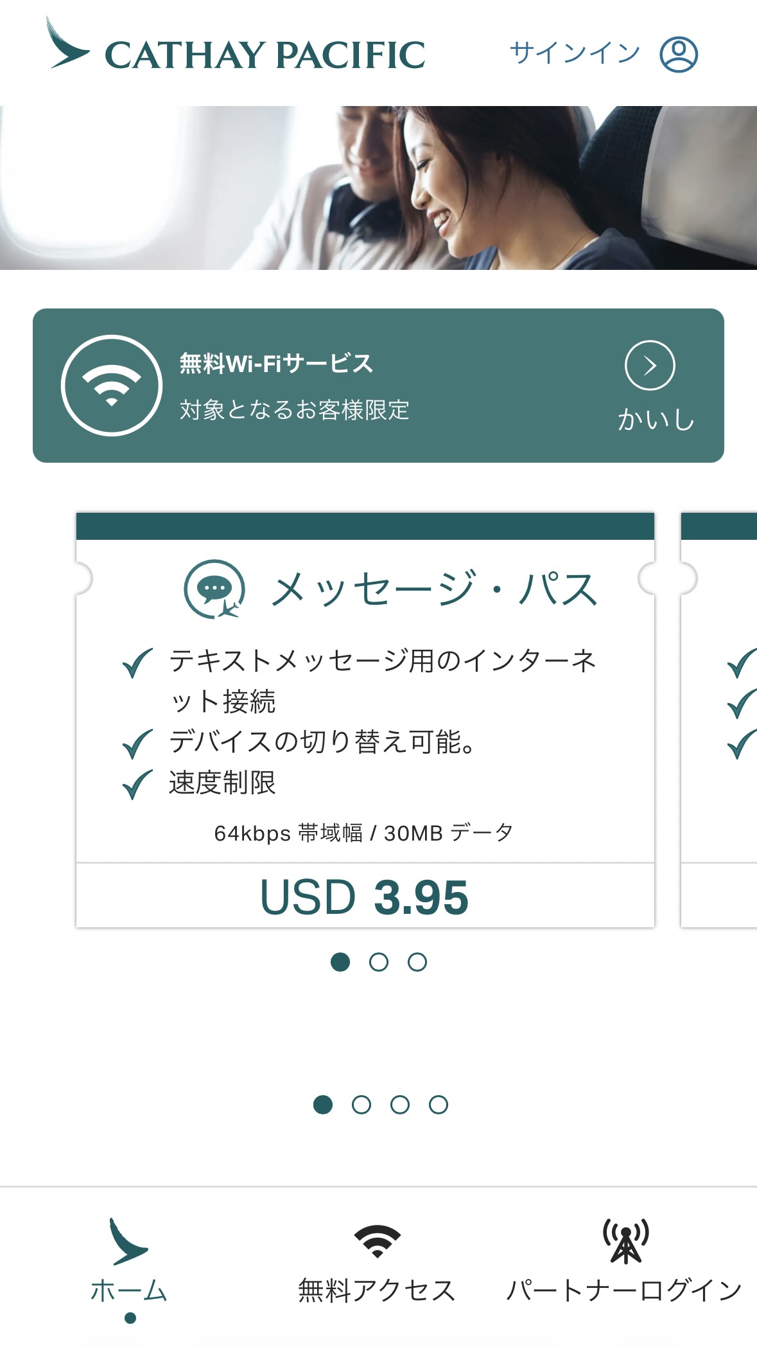Open the パートナーログイン tab

click(624, 1290)
